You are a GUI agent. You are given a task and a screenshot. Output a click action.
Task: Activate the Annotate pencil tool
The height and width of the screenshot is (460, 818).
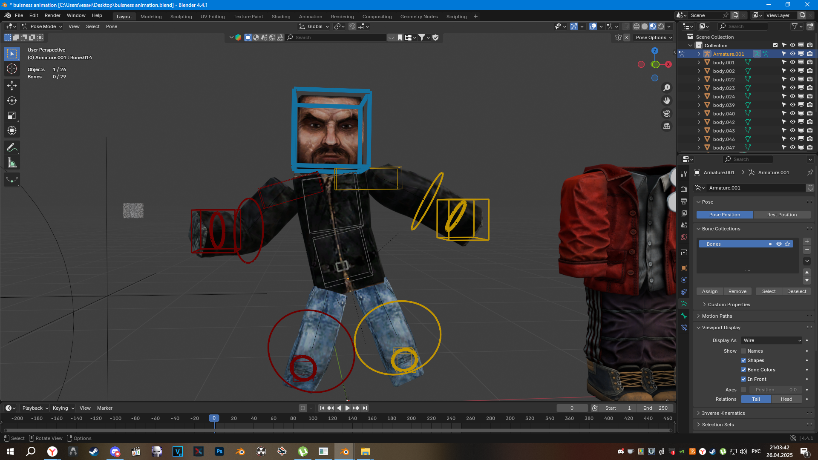(x=12, y=148)
